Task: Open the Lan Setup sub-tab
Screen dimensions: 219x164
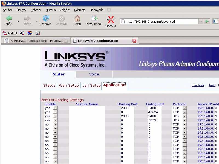Action: pos(91,85)
